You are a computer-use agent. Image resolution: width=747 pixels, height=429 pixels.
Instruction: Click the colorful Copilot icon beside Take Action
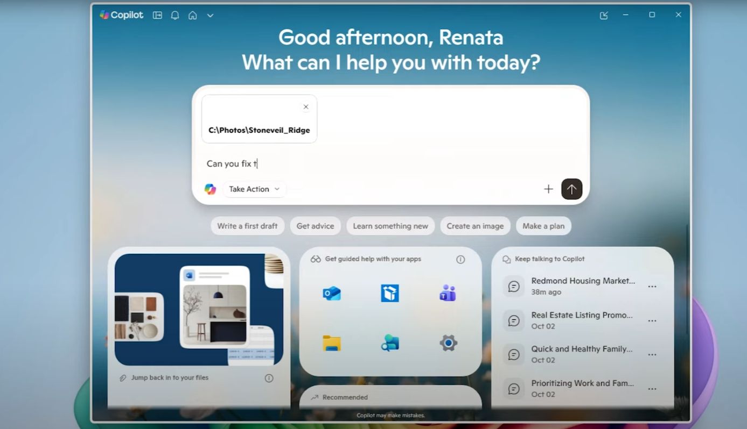coord(210,189)
